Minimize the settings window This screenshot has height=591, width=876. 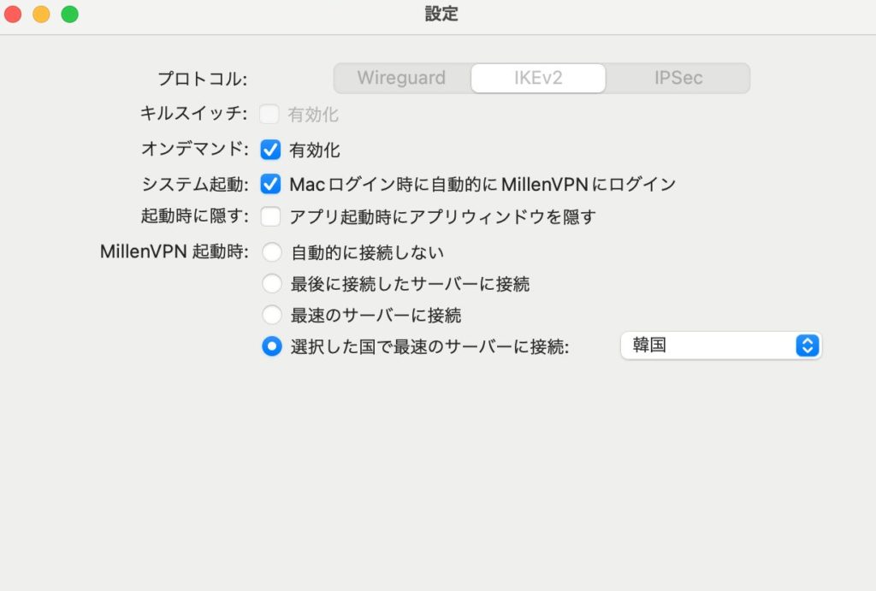pos(40,14)
